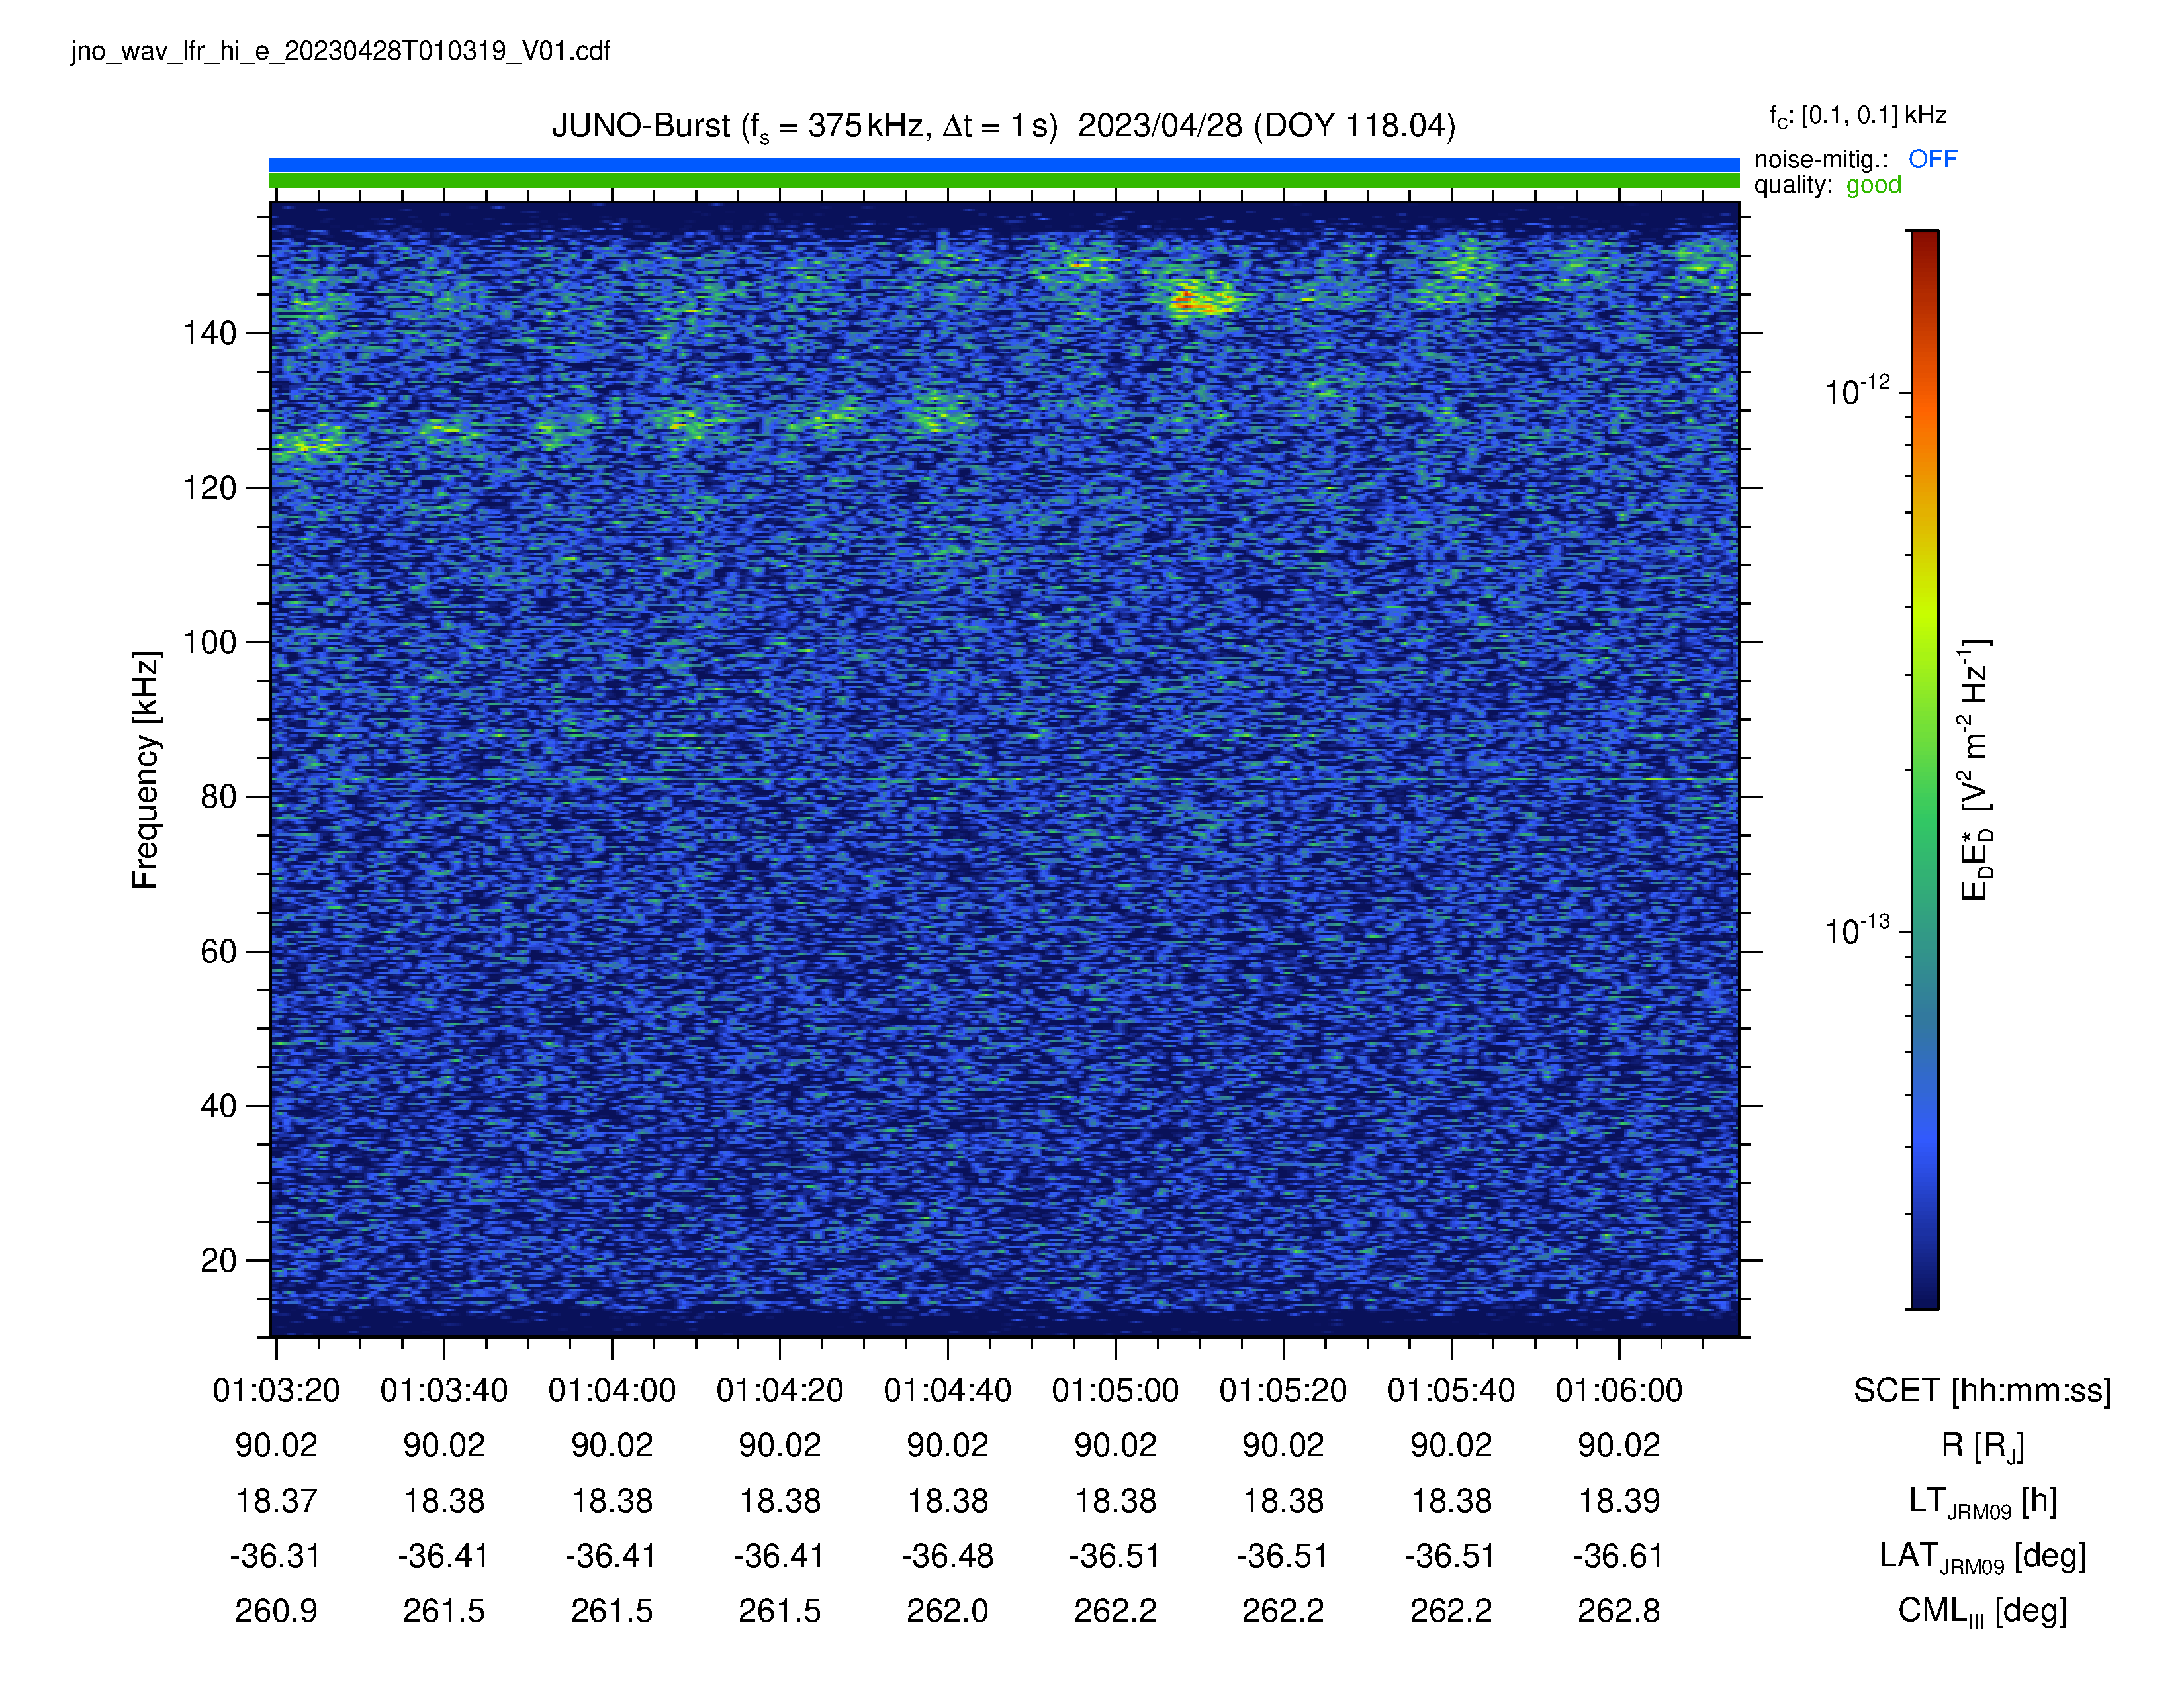Click the SCET [hh:mm:ss] row label

[x=1982, y=1390]
